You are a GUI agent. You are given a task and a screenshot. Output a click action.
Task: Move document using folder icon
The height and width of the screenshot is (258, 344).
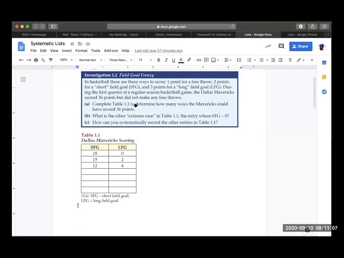tap(80, 44)
